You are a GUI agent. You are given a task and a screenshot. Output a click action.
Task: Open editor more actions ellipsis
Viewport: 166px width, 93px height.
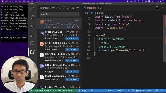click(x=162, y=8)
